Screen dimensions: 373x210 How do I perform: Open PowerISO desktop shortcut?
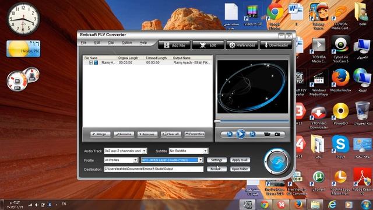pyautogui.click(x=340, y=114)
